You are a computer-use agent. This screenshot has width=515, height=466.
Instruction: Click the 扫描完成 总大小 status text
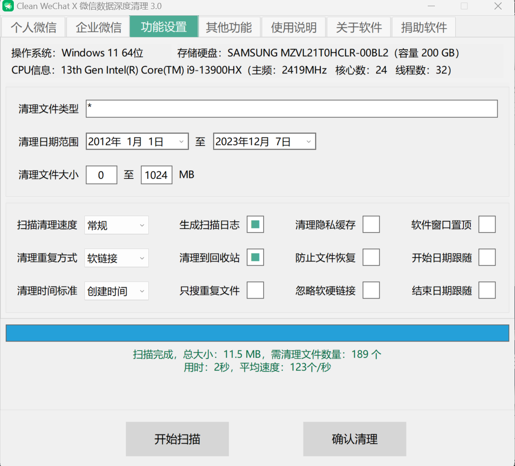pyautogui.click(x=257, y=354)
